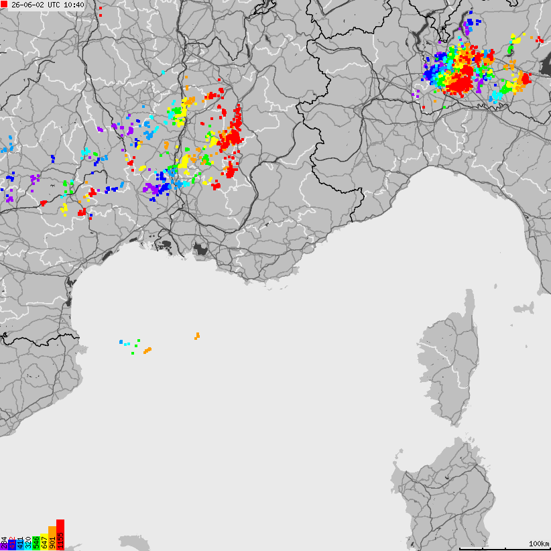Click the yellow legend bar labeled 647
551x551 pixels.
(x=44, y=542)
